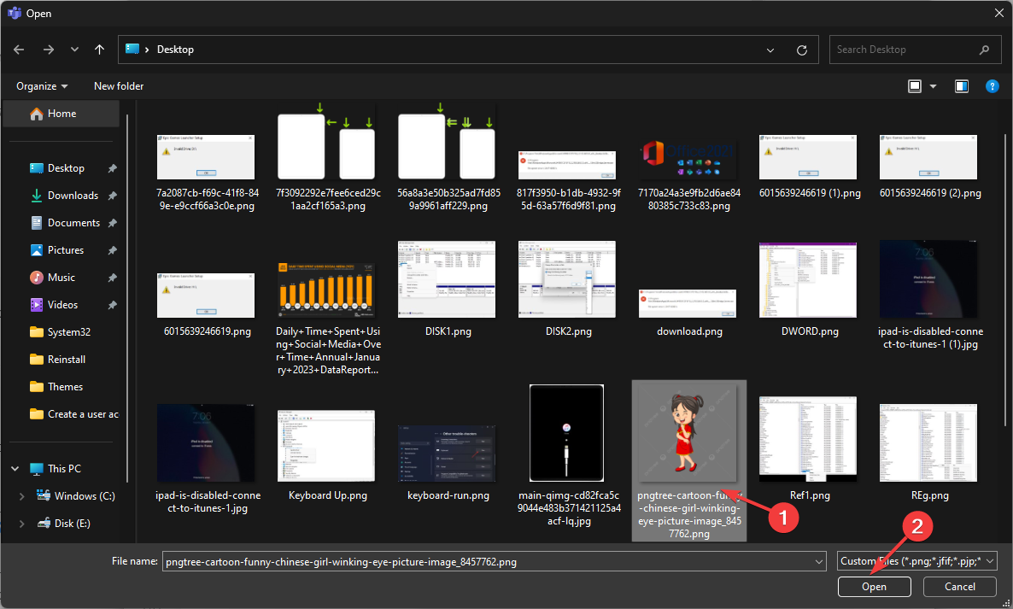The width and height of the screenshot is (1013, 609).
Task: Open the Organize menu
Action: [42, 86]
